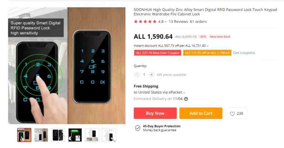Open the 13 Reviews link

pyautogui.click(x=178, y=22)
